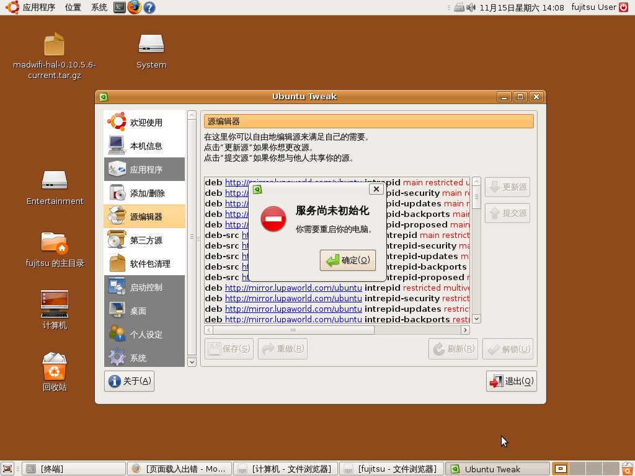Open the Help launcher in the top panel
635x476 pixels.
tap(149, 7)
